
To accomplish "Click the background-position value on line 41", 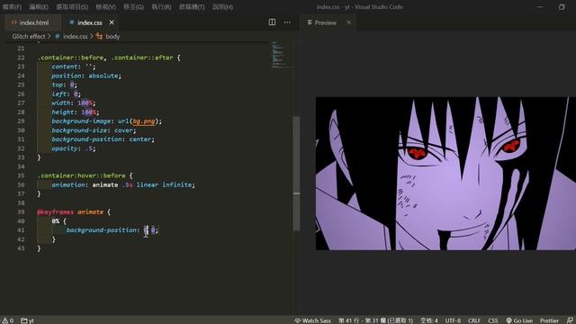I will pos(150,230).
